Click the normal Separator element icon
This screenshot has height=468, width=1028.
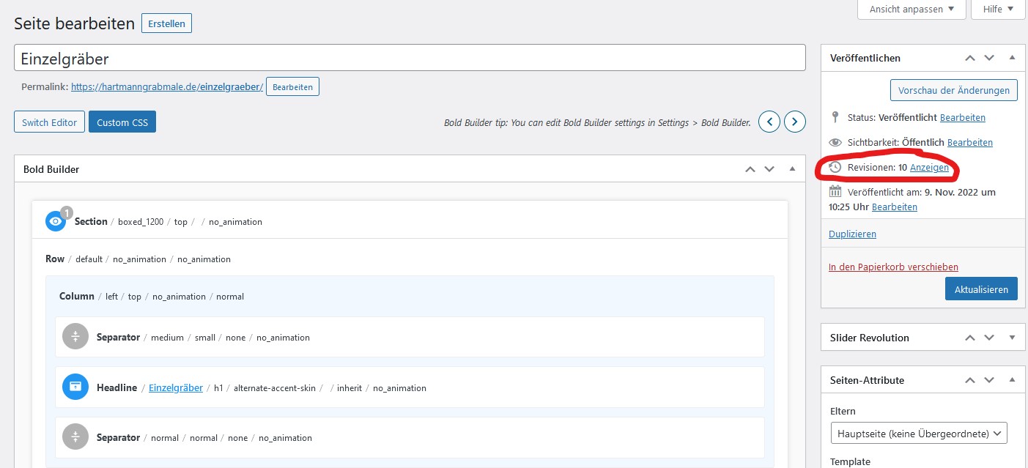point(75,437)
